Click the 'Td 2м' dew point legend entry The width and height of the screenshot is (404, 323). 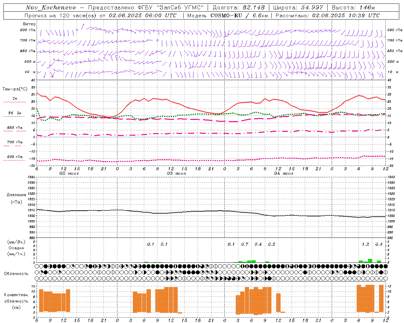[15, 113]
